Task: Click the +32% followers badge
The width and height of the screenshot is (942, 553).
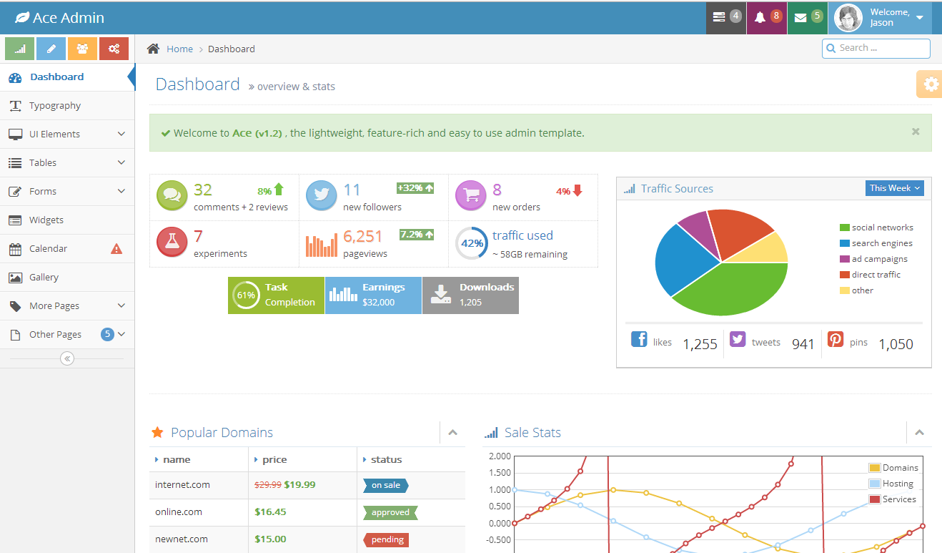Action: (416, 188)
